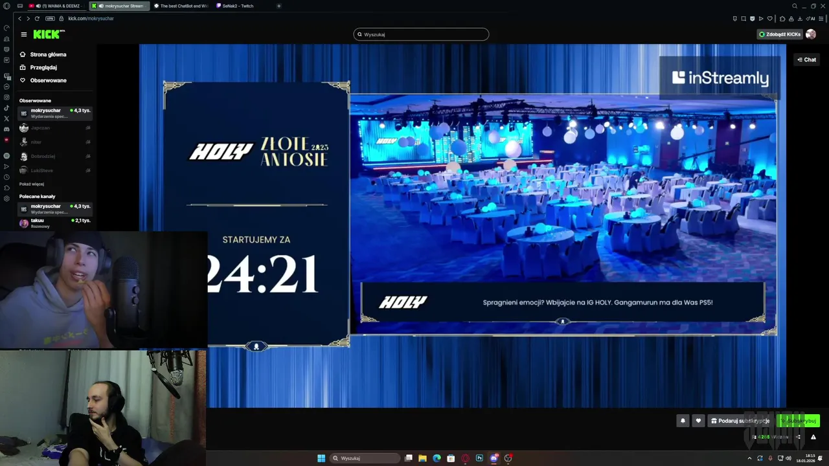This screenshot has width=829, height=466.
Task: Toggle the Opera VPN badge
Action: pyautogui.click(x=50, y=18)
